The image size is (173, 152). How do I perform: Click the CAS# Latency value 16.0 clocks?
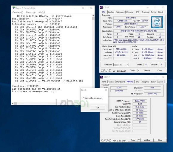coord(140,107)
